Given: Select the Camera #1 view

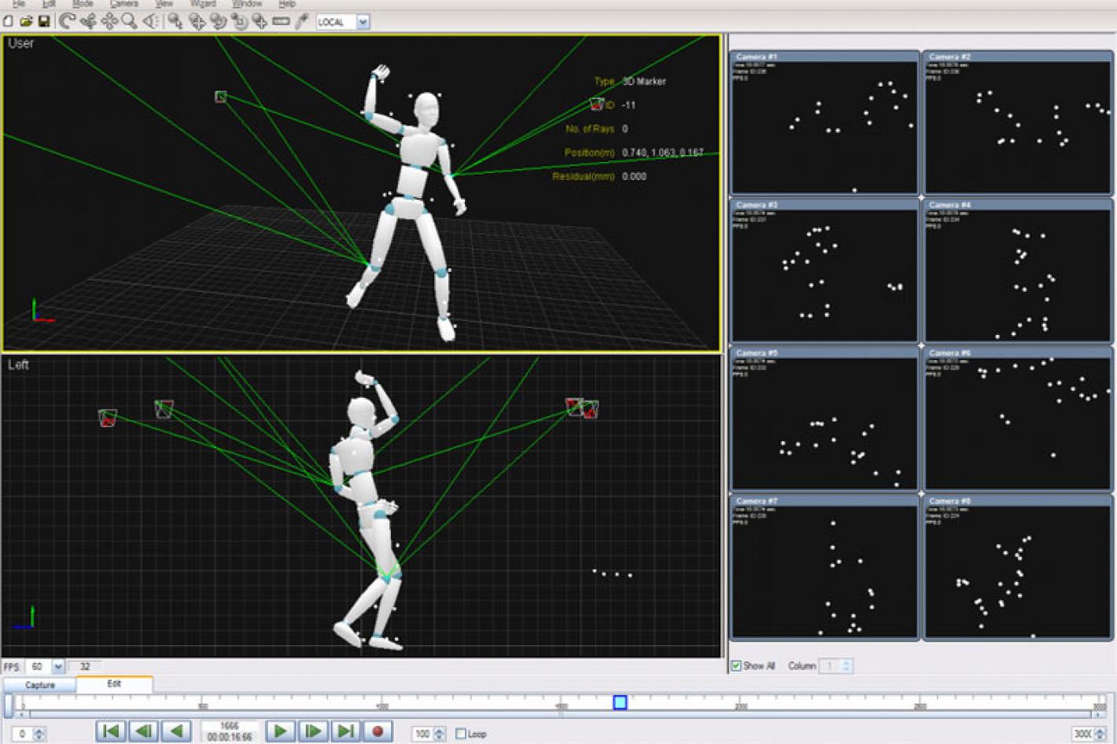Looking at the screenshot, I should (x=824, y=123).
